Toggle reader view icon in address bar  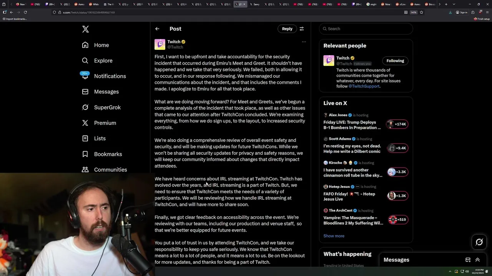[x=406, y=12]
